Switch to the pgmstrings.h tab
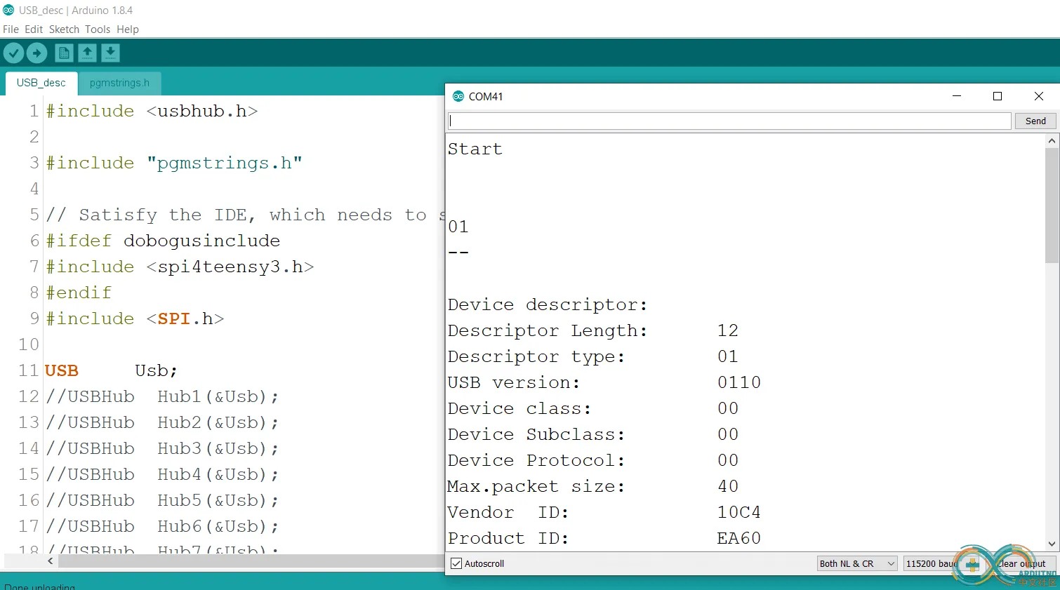The image size is (1060, 590). [119, 83]
